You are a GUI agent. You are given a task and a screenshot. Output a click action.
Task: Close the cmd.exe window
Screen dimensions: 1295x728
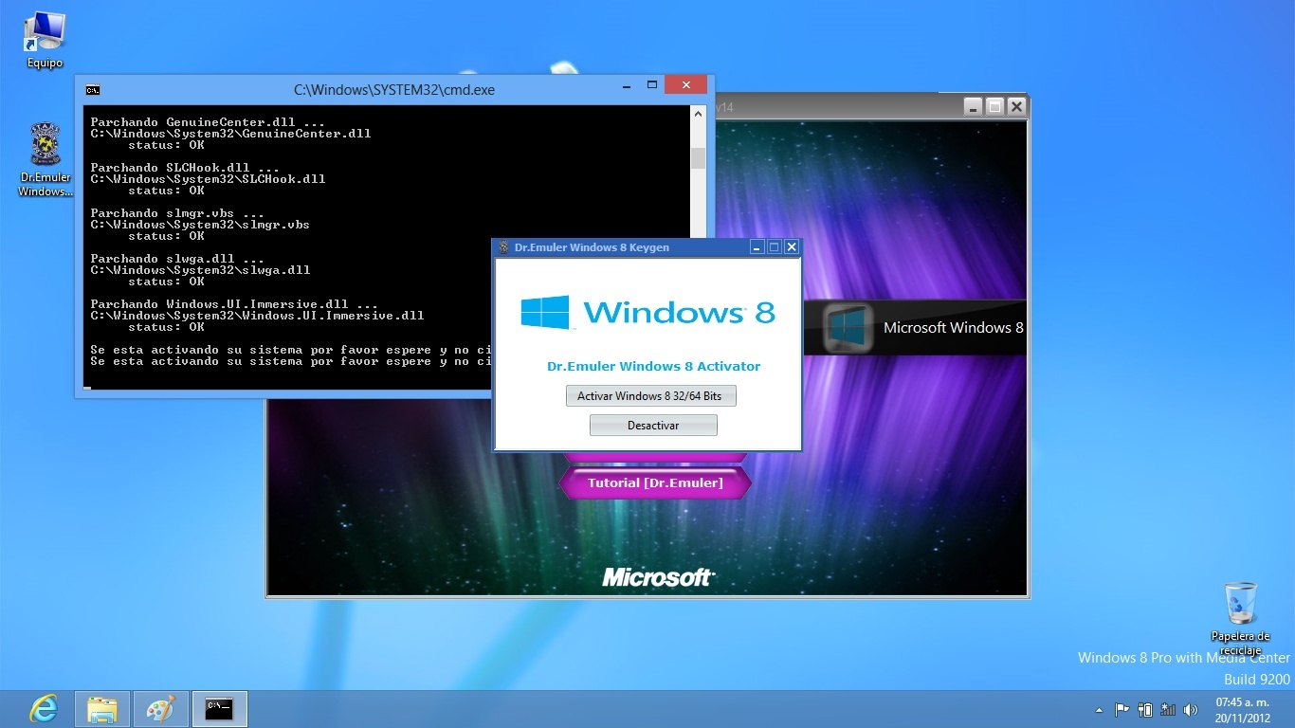pyautogui.click(x=684, y=85)
